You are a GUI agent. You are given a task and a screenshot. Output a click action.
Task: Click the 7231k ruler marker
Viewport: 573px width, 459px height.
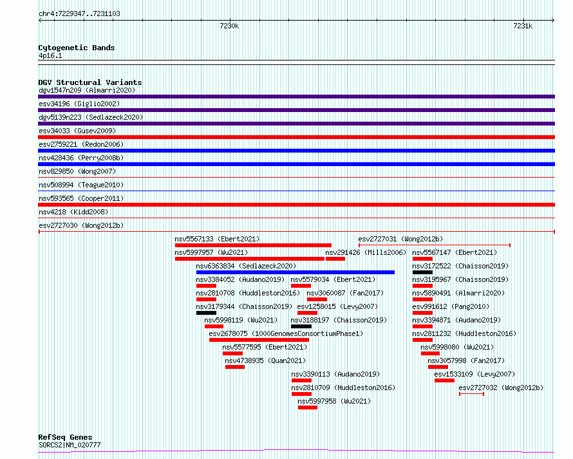(523, 26)
